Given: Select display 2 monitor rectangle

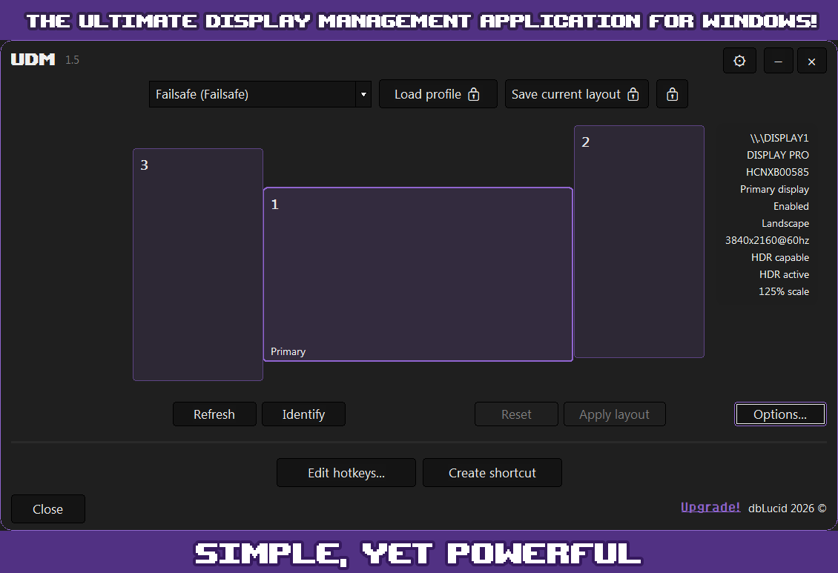Looking at the screenshot, I should 639,242.
